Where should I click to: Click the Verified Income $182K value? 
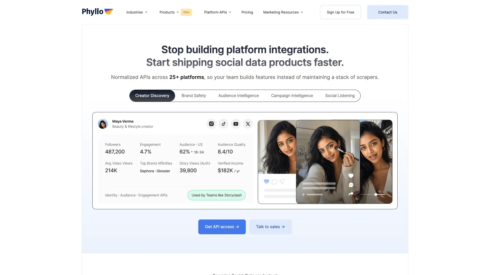(x=229, y=171)
